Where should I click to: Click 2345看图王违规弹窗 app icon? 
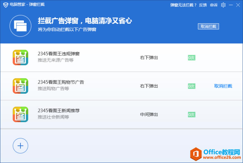point(20,57)
